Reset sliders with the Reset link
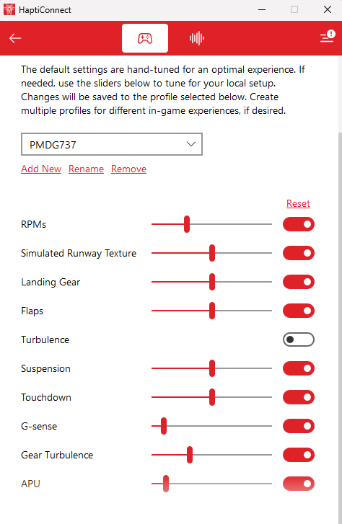The width and height of the screenshot is (342, 524). click(298, 203)
